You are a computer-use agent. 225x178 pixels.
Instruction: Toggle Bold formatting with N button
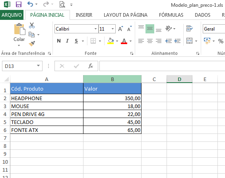coord(59,41)
